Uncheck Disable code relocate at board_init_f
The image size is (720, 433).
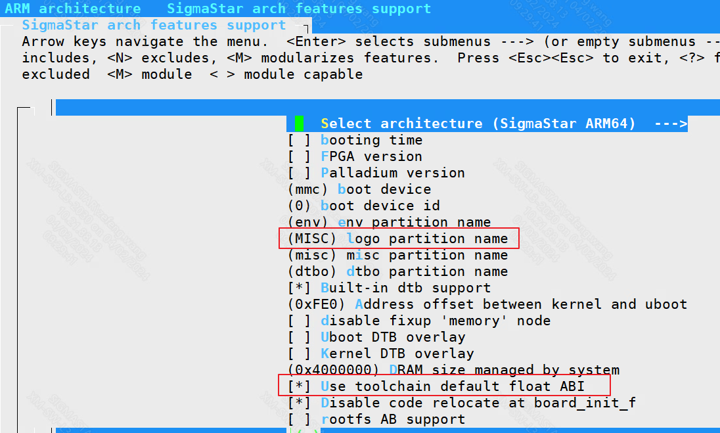[299, 403]
